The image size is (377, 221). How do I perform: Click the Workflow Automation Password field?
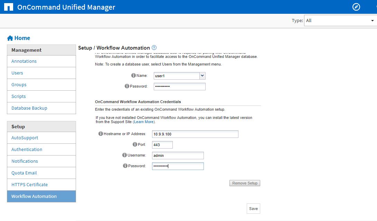point(178,166)
